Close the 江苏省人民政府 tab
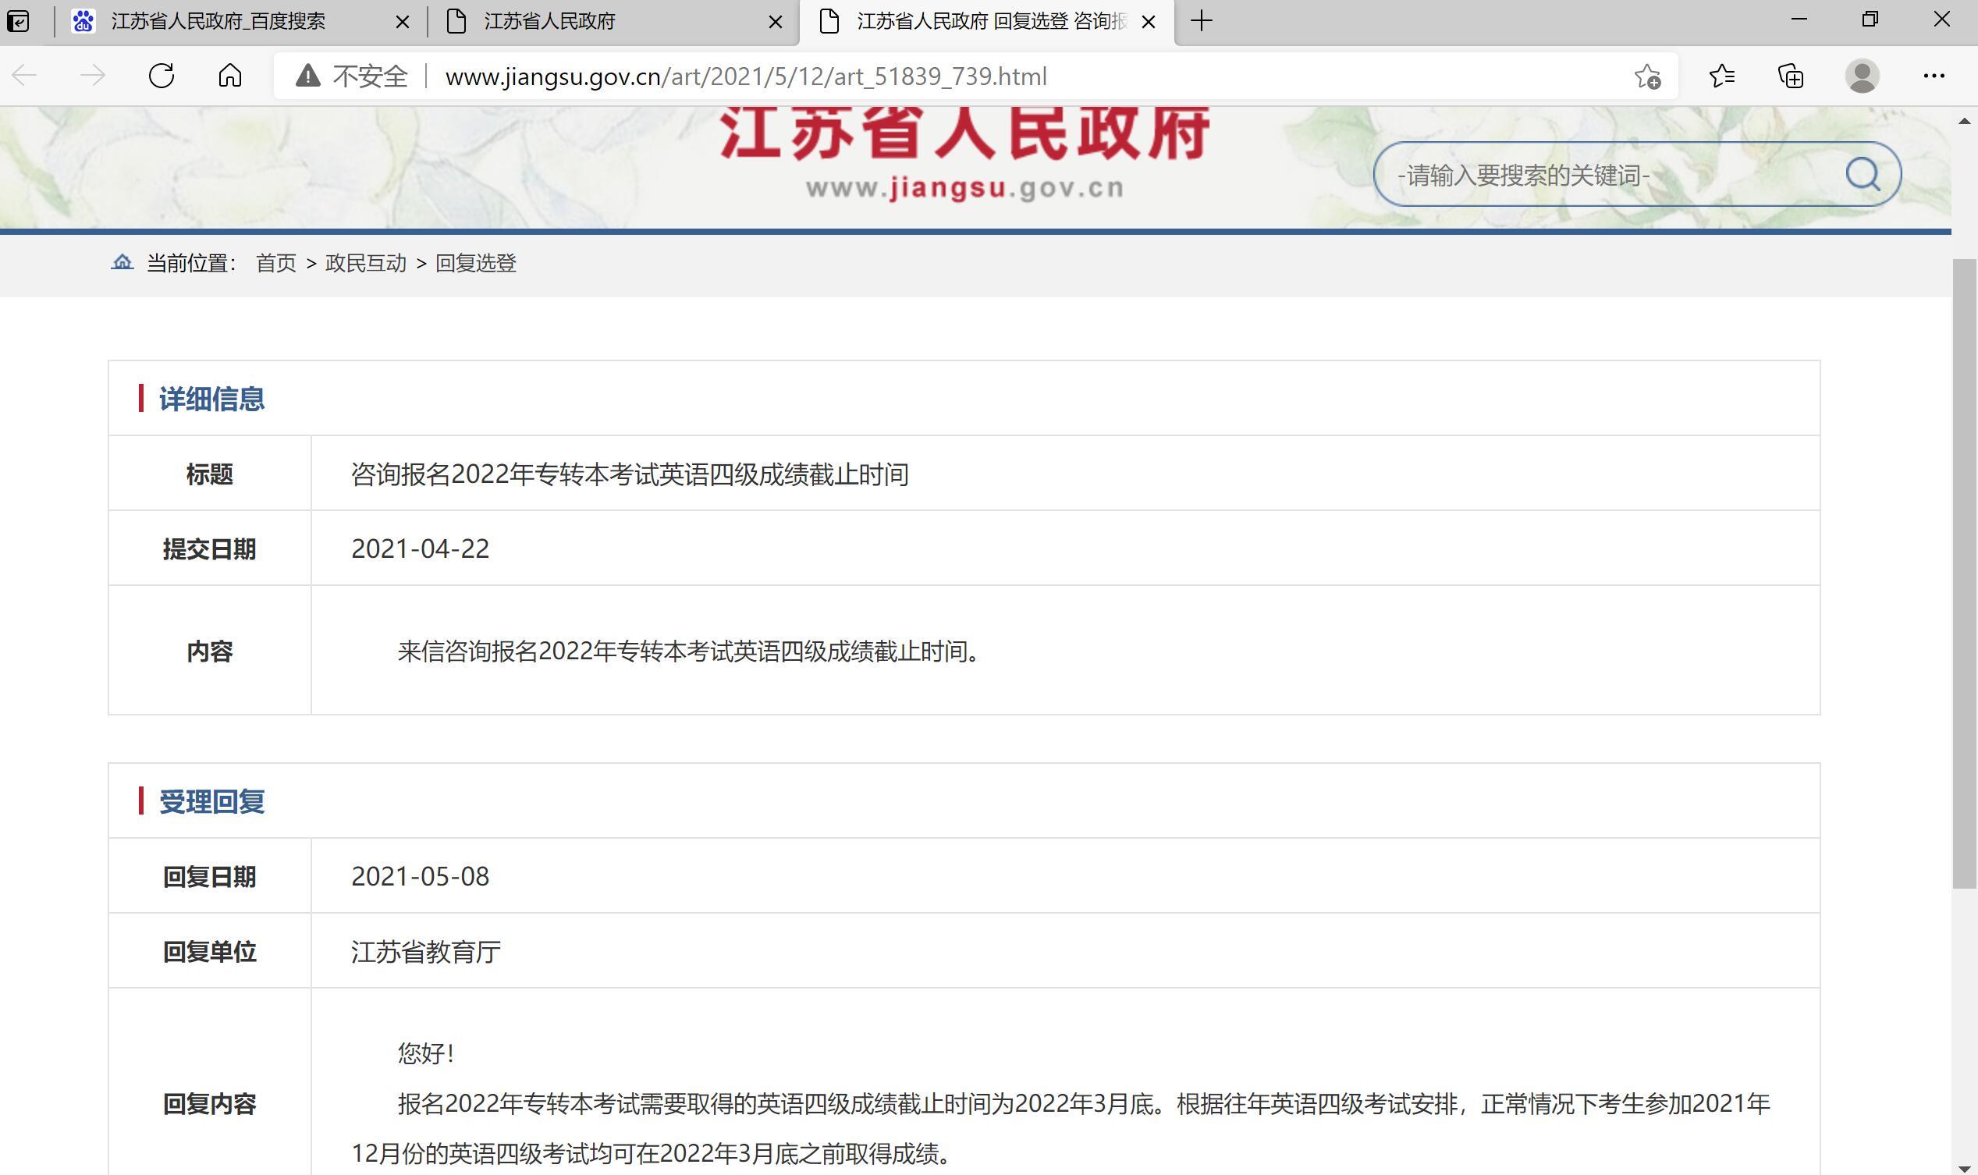 pyautogui.click(x=776, y=21)
